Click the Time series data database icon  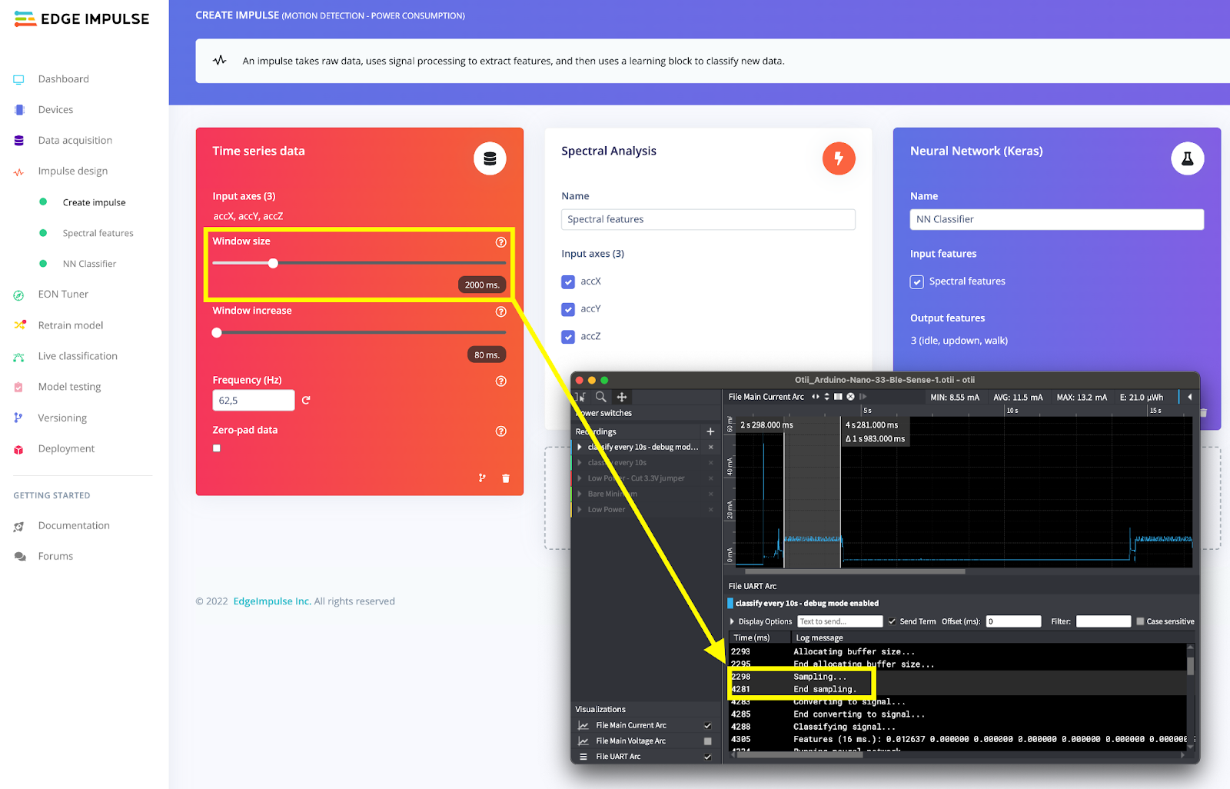(490, 158)
